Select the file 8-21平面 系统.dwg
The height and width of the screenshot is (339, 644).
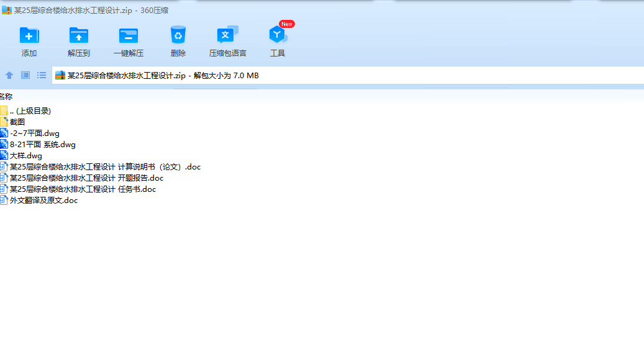[x=43, y=145]
